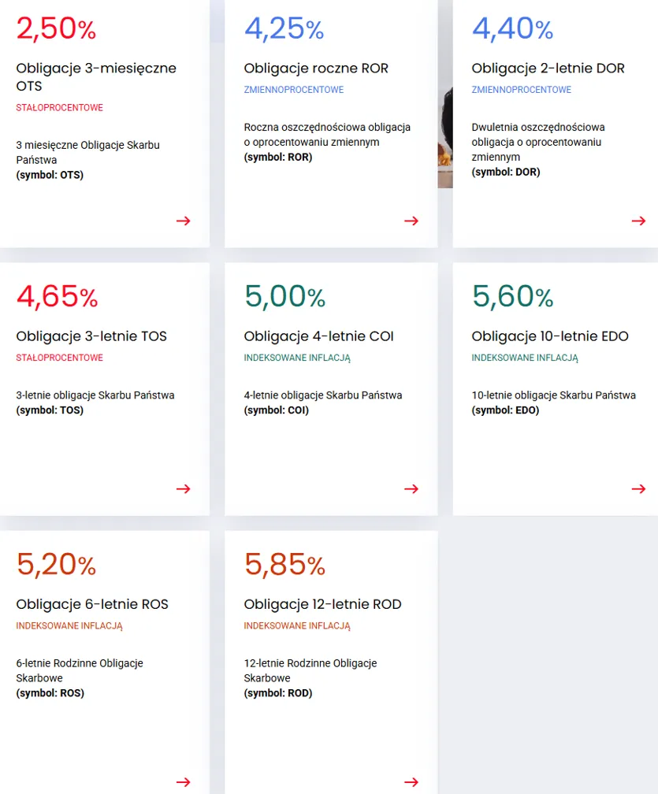Viewport: 658px width, 794px height.
Task: Select 'Obligacje 10-letnie EDO' heading
Action: [x=550, y=336]
